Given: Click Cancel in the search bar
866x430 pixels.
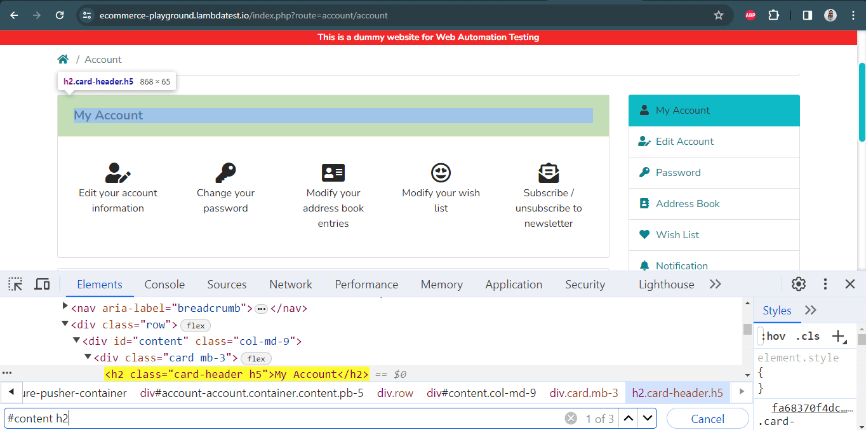Looking at the screenshot, I should click(707, 419).
